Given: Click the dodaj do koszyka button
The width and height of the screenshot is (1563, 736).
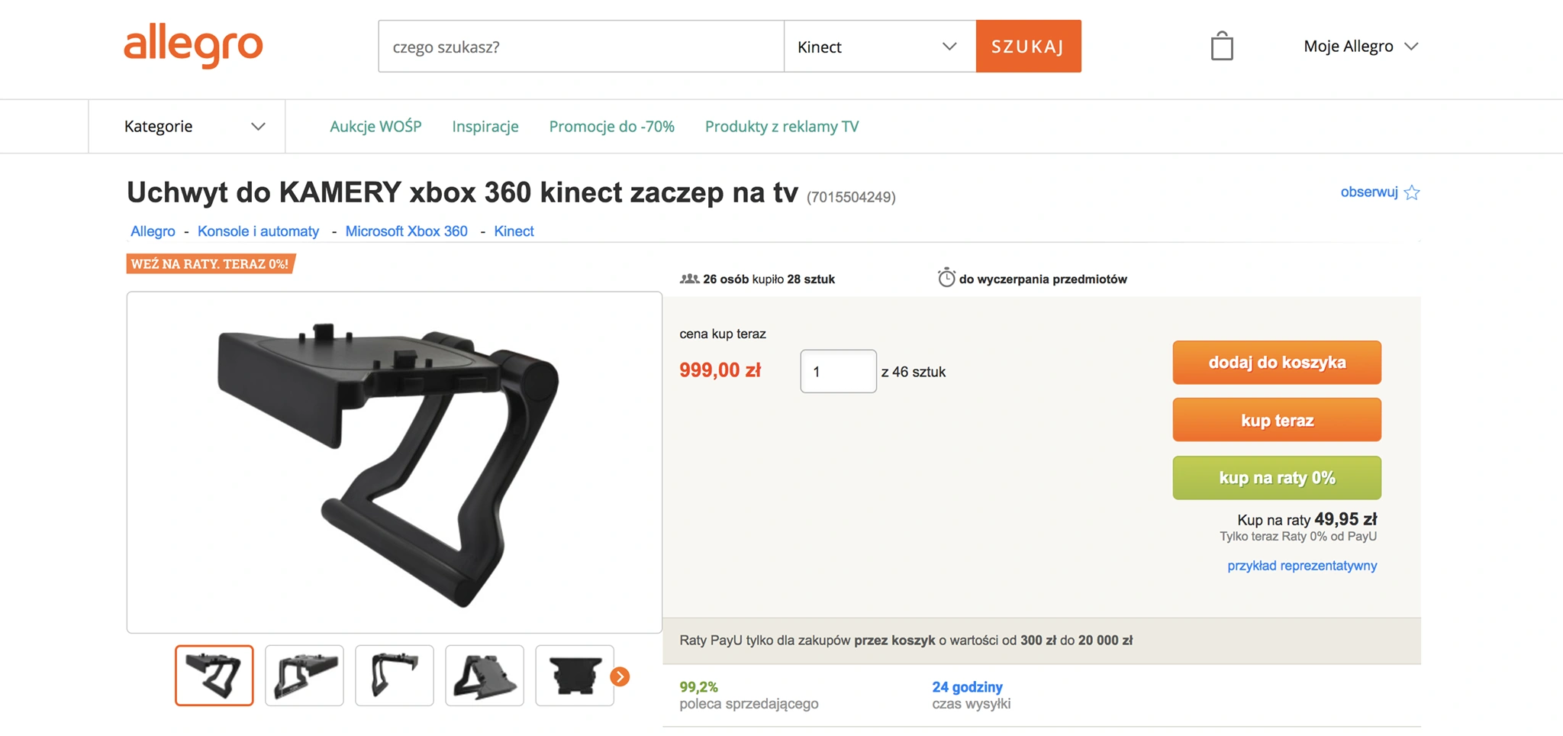Looking at the screenshot, I should coord(1277,363).
